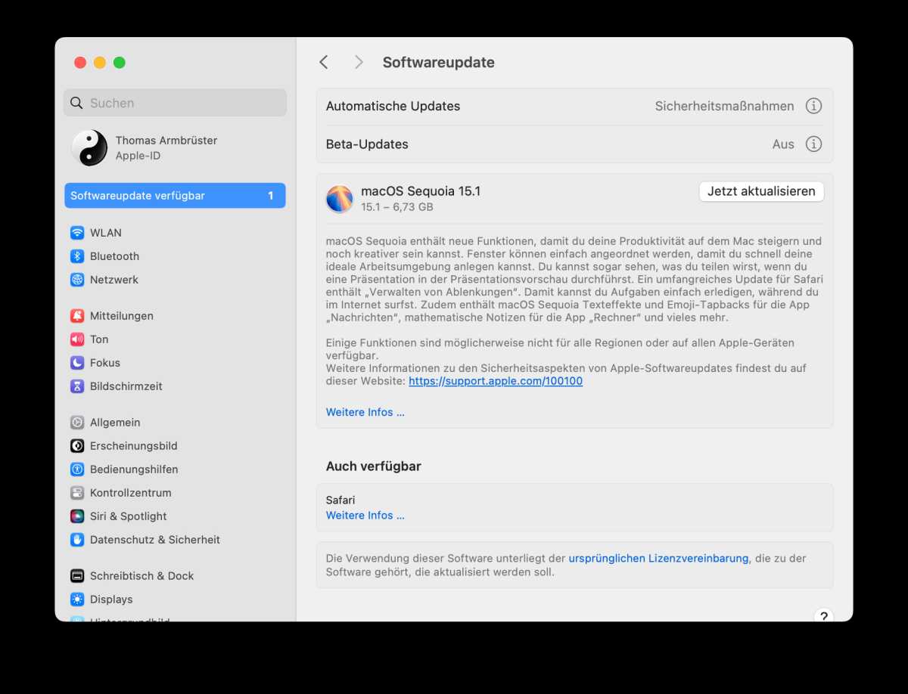Click the Beta-Updates label
Screen dimensions: 908x694
point(367,144)
